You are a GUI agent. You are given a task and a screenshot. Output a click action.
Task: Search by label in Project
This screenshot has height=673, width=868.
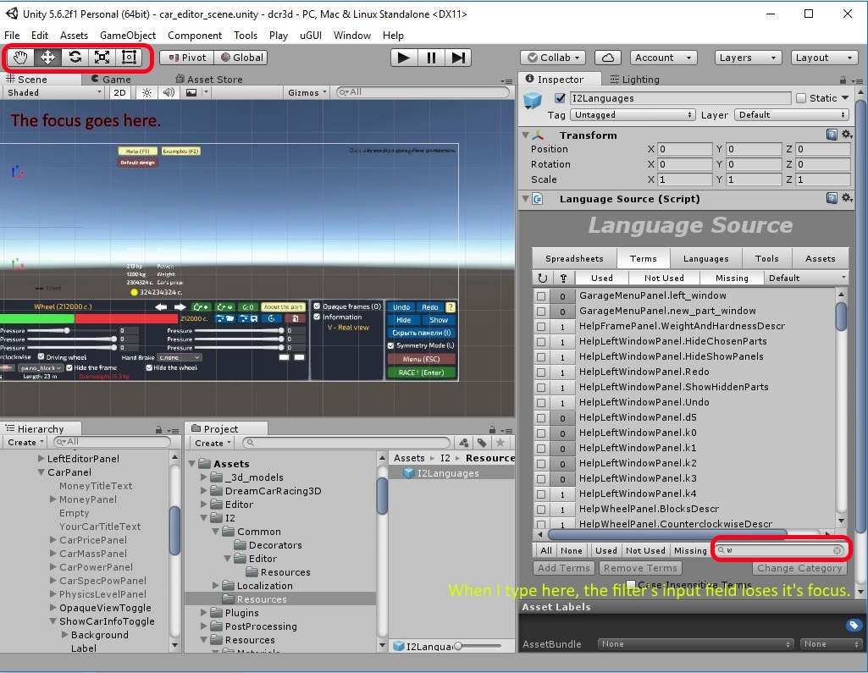pos(482,443)
